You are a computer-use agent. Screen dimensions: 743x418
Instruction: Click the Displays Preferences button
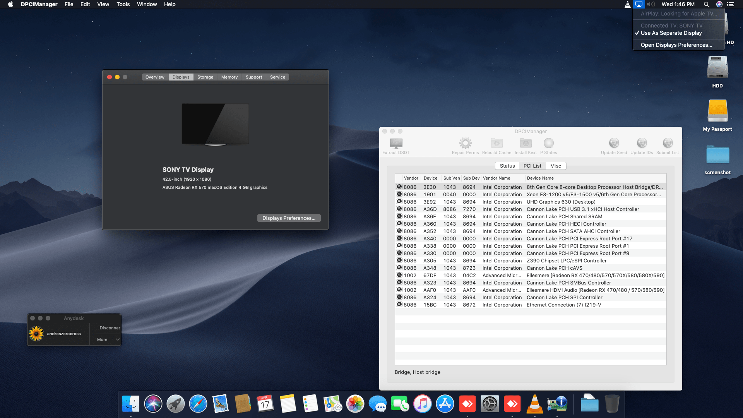(289, 218)
